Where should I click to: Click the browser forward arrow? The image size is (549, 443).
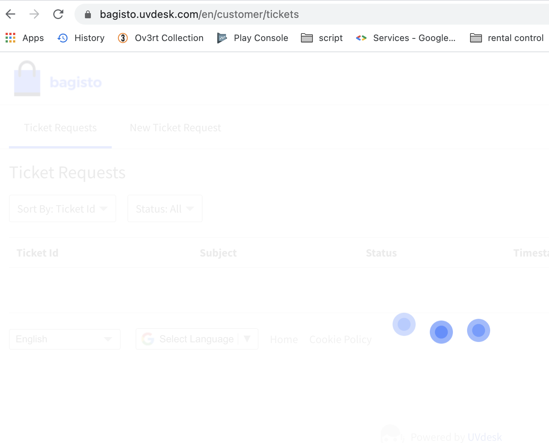point(34,14)
